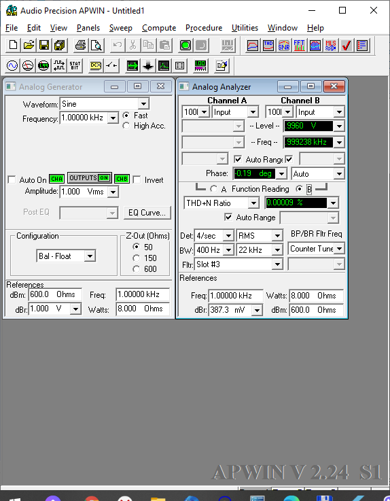
Task: Expand the generator Amplitude units dropdown
Action: pos(113,192)
